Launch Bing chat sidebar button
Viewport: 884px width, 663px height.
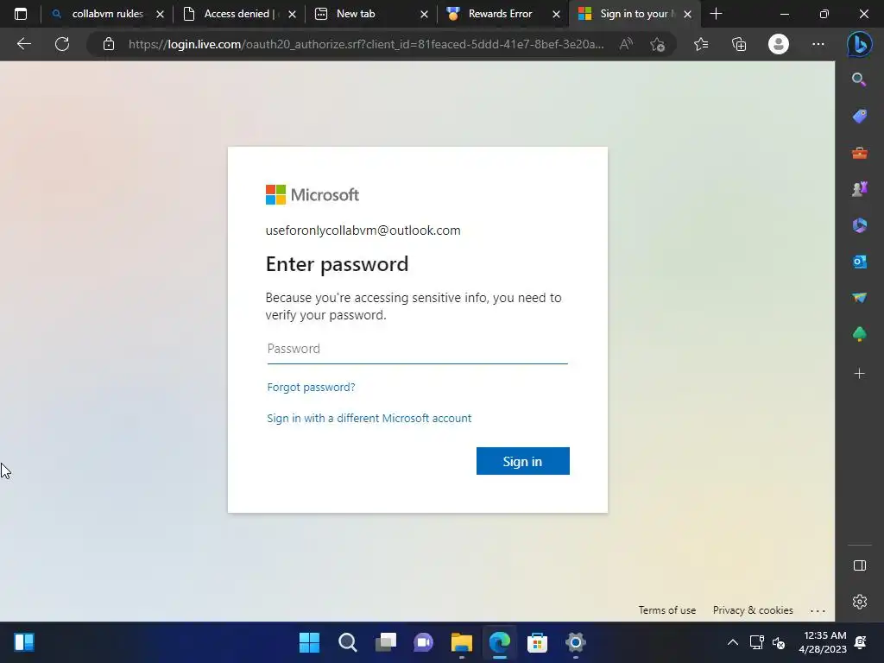coord(859,45)
